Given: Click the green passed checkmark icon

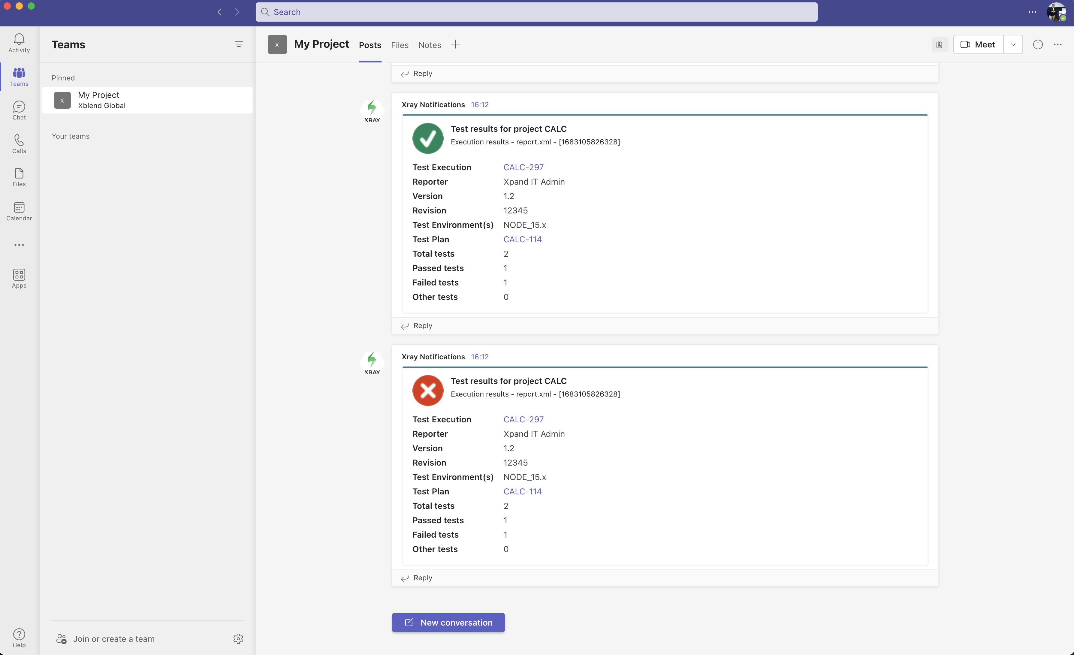Looking at the screenshot, I should pyautogui.click(x=428, y=138).
